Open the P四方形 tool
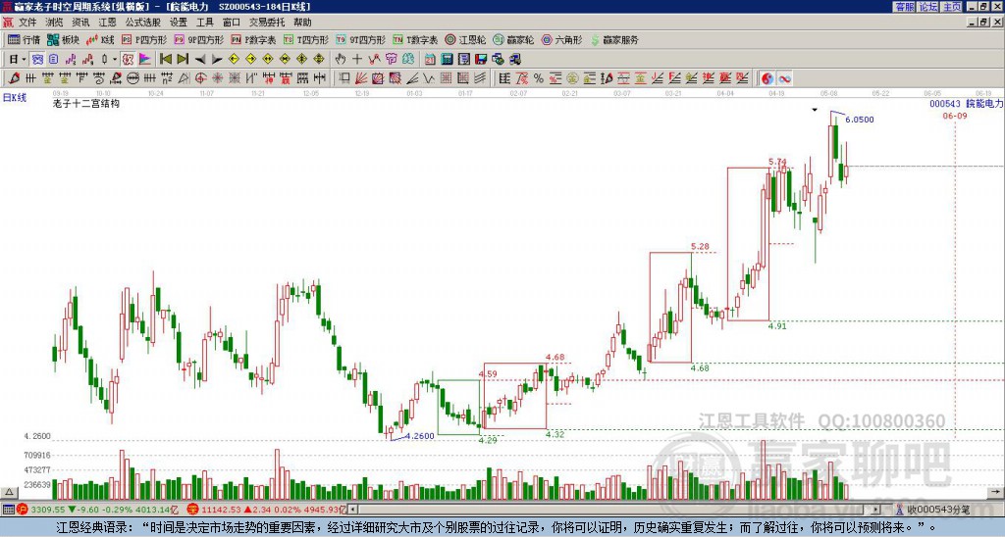 [144, 39]
